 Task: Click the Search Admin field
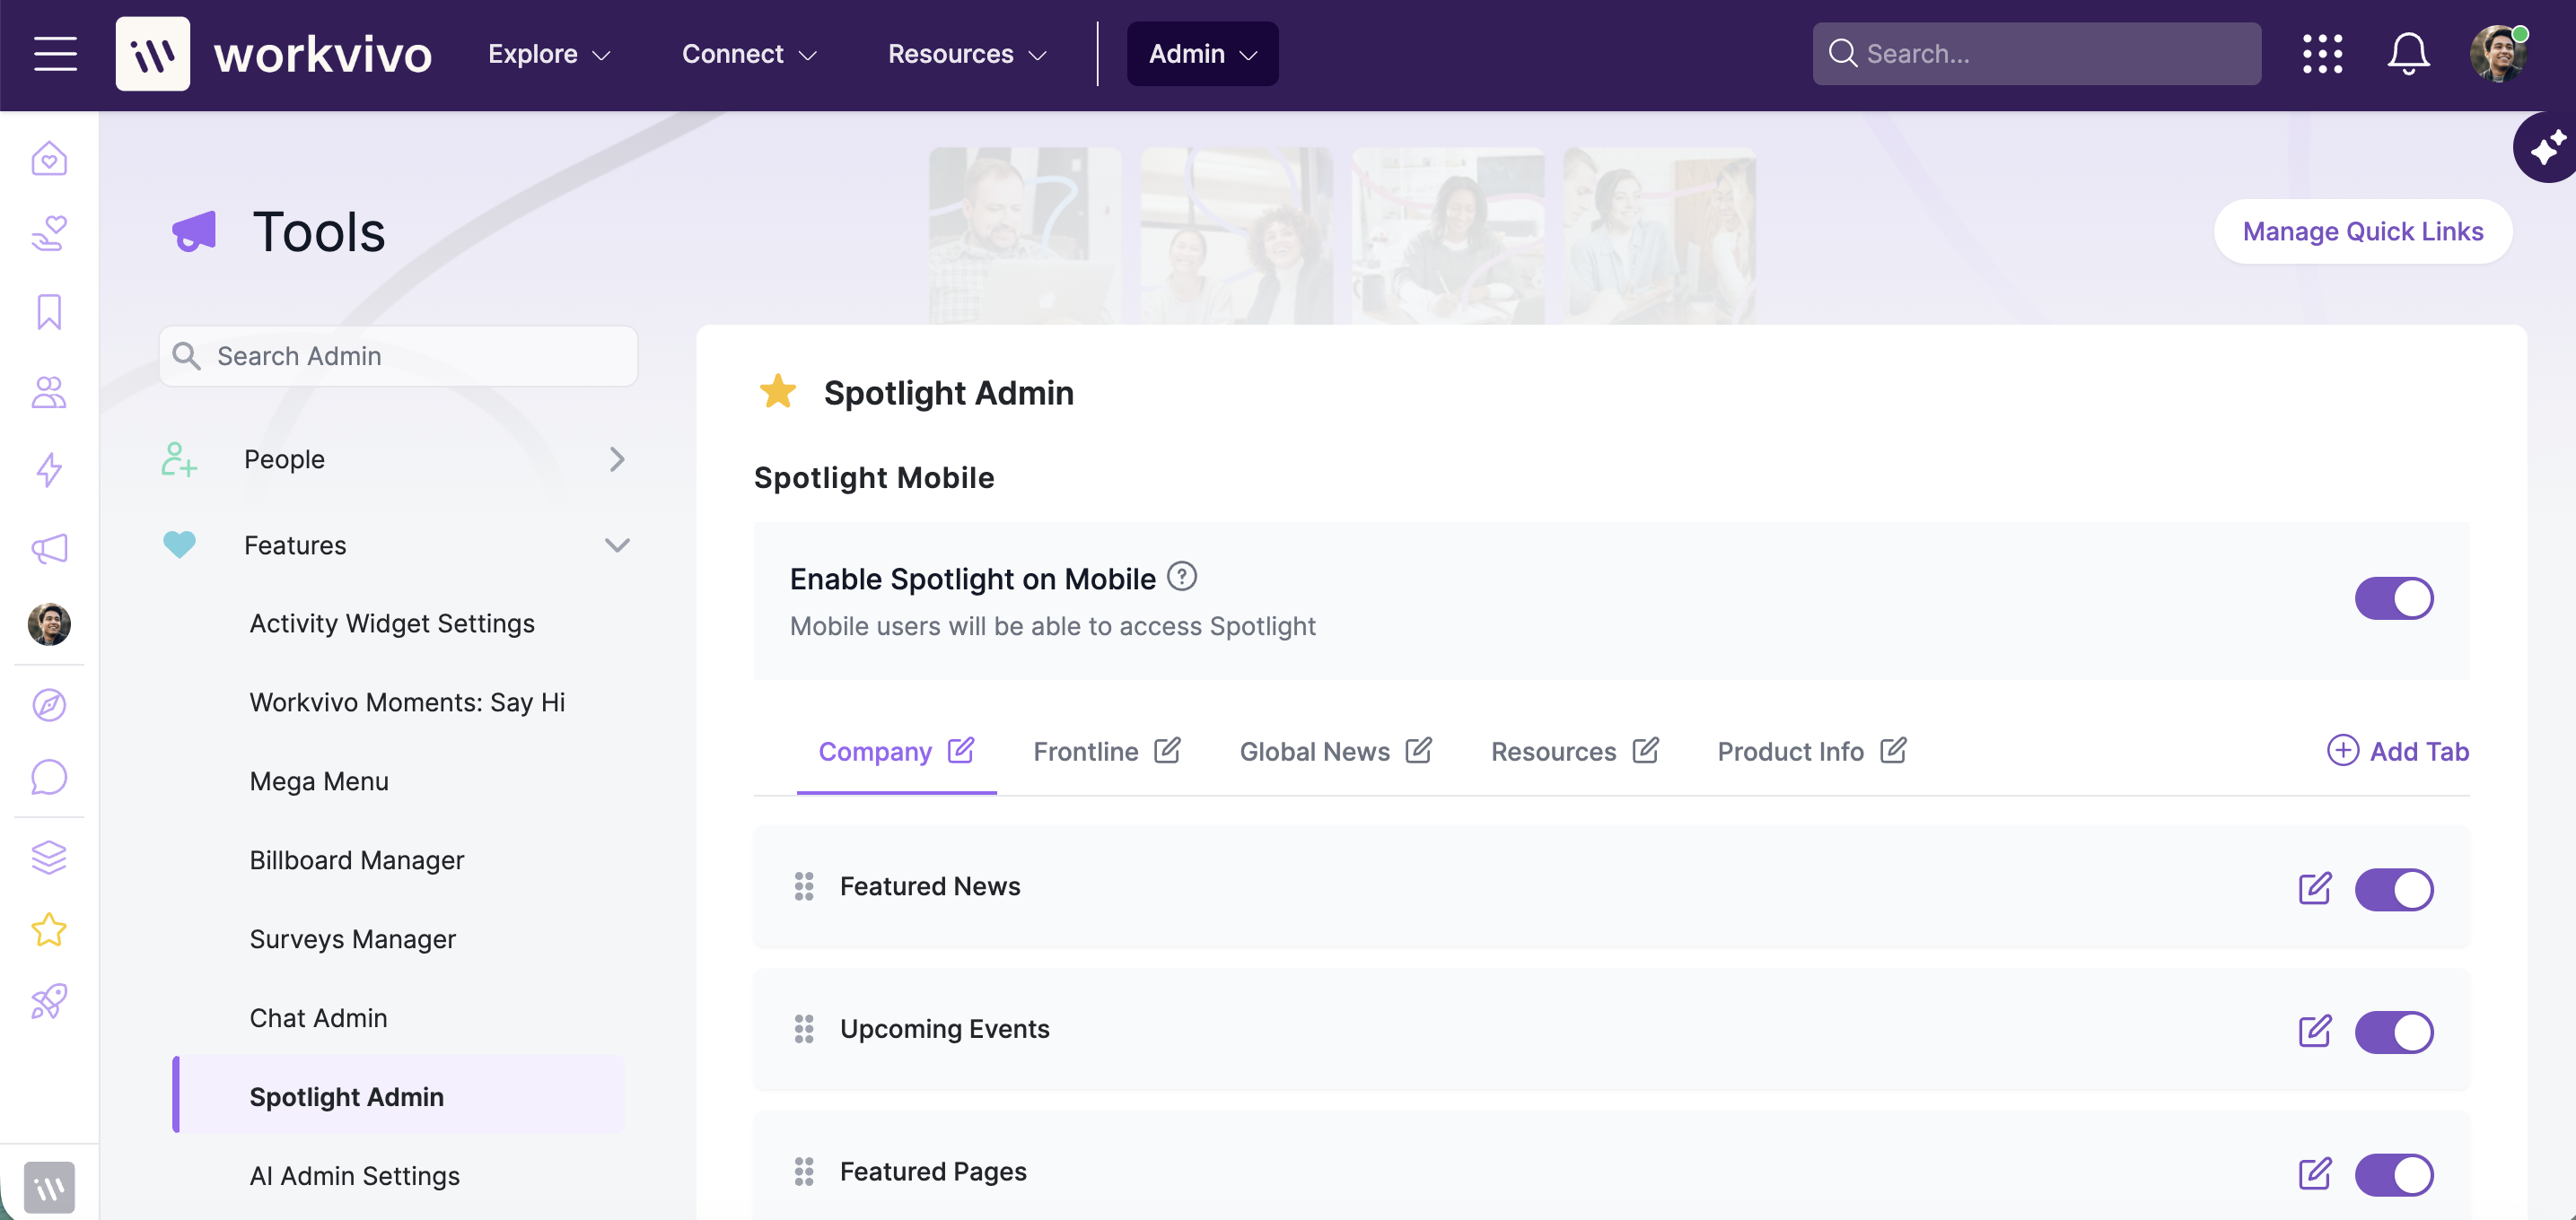[398, 356]
